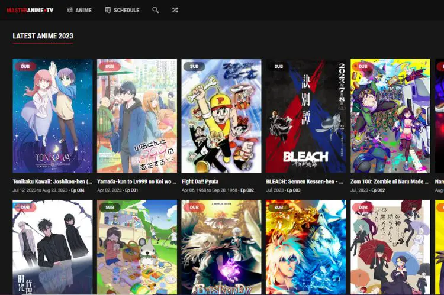Click the DUB badge on Zom 100 poster
This screenshot has height=295, width=444.
[363, 66]
